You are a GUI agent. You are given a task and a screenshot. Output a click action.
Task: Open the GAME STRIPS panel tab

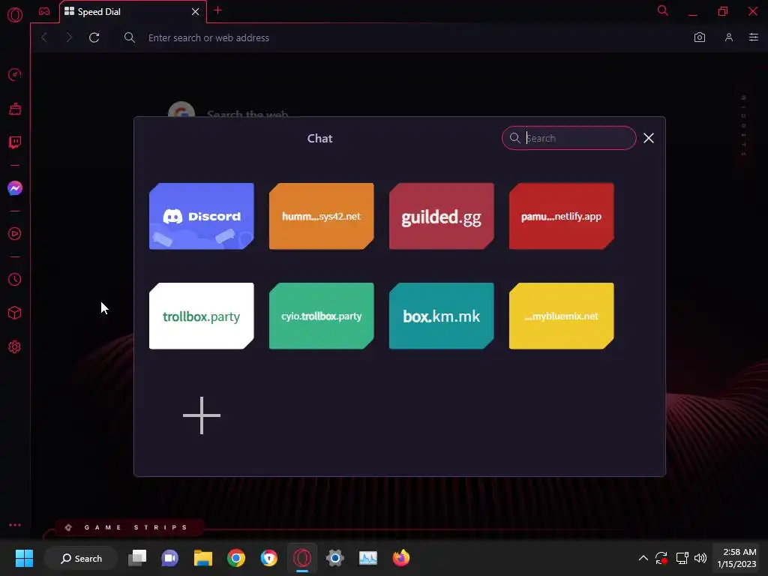(x=129, y=527)
